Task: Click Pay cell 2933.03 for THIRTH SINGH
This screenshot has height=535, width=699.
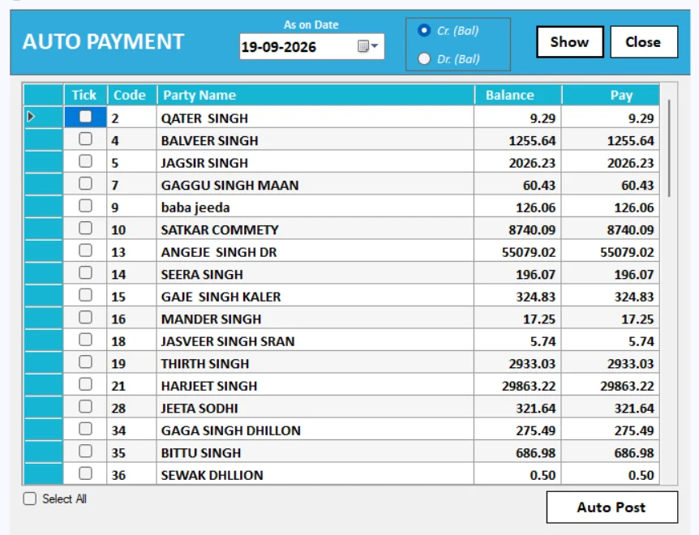Action: pyautogui.click(x=611, y=362)
